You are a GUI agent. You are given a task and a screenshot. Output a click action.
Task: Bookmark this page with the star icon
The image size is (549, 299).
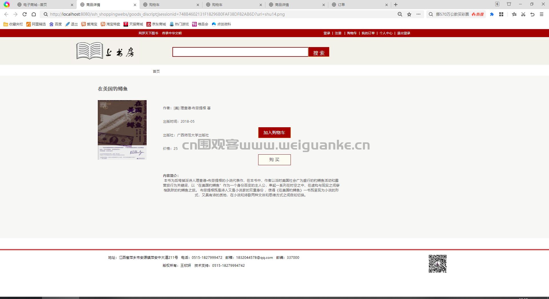pos(409,14)
